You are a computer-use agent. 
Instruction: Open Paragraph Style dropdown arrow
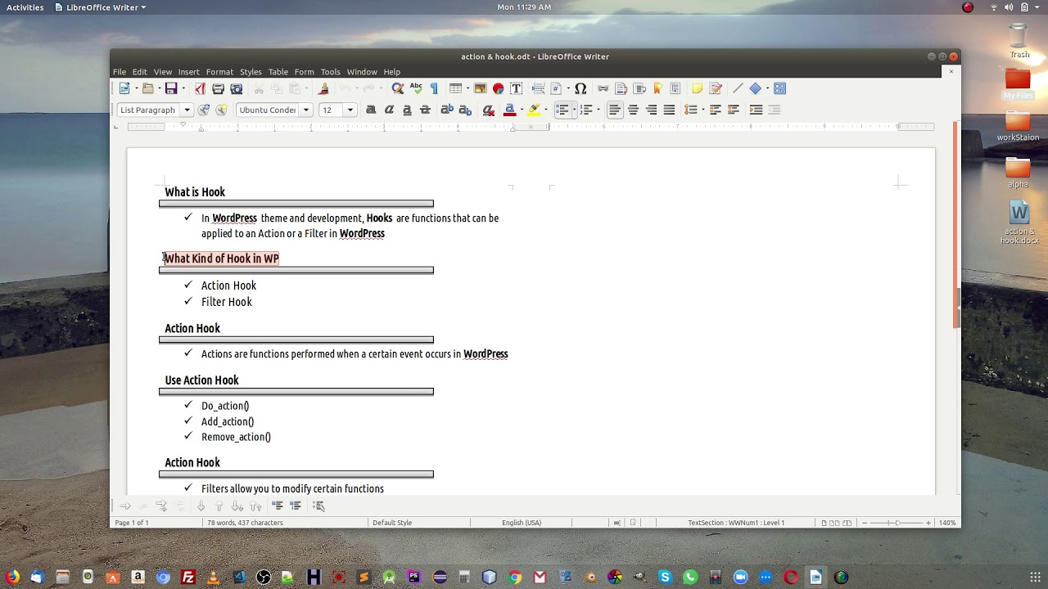coord(187,110)
